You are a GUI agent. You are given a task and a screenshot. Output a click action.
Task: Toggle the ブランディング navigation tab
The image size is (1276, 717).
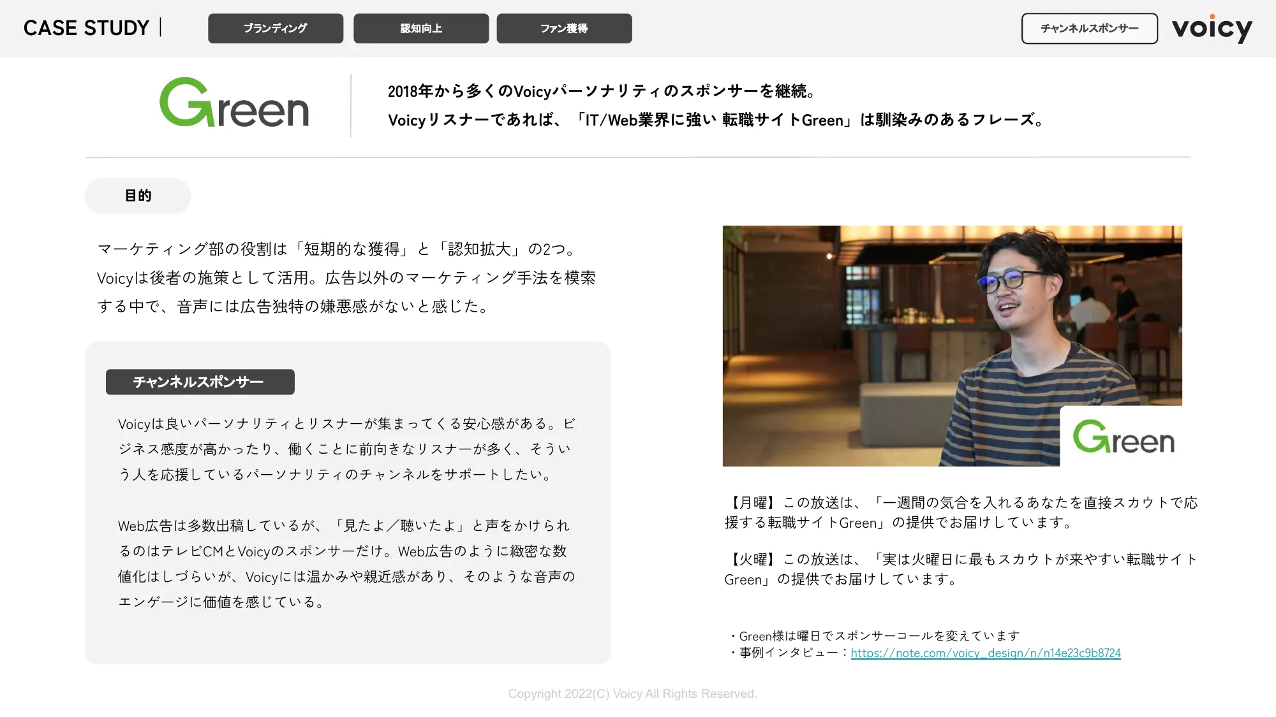click(274, 28)
